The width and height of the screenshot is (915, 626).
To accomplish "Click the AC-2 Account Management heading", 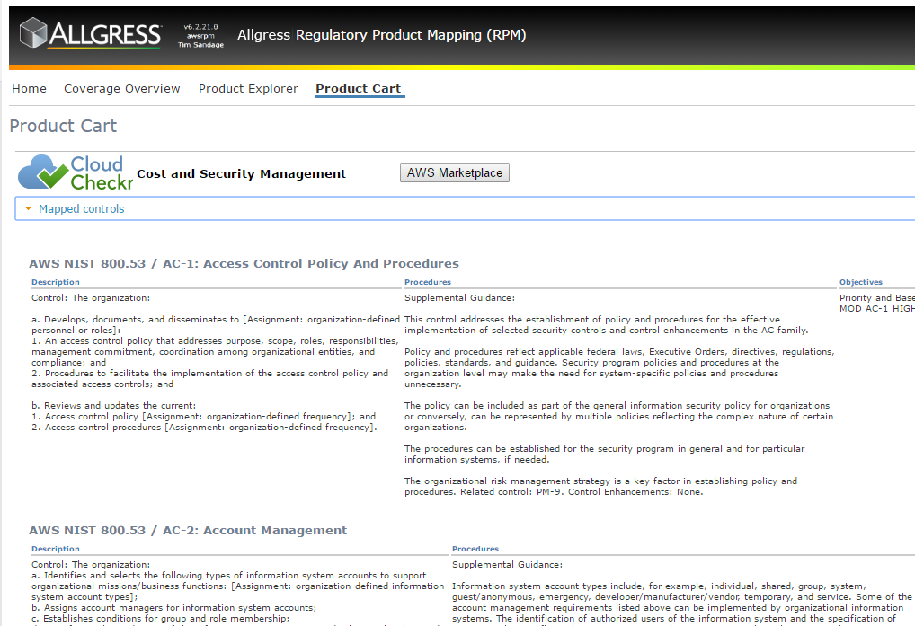I will point(188,531).
